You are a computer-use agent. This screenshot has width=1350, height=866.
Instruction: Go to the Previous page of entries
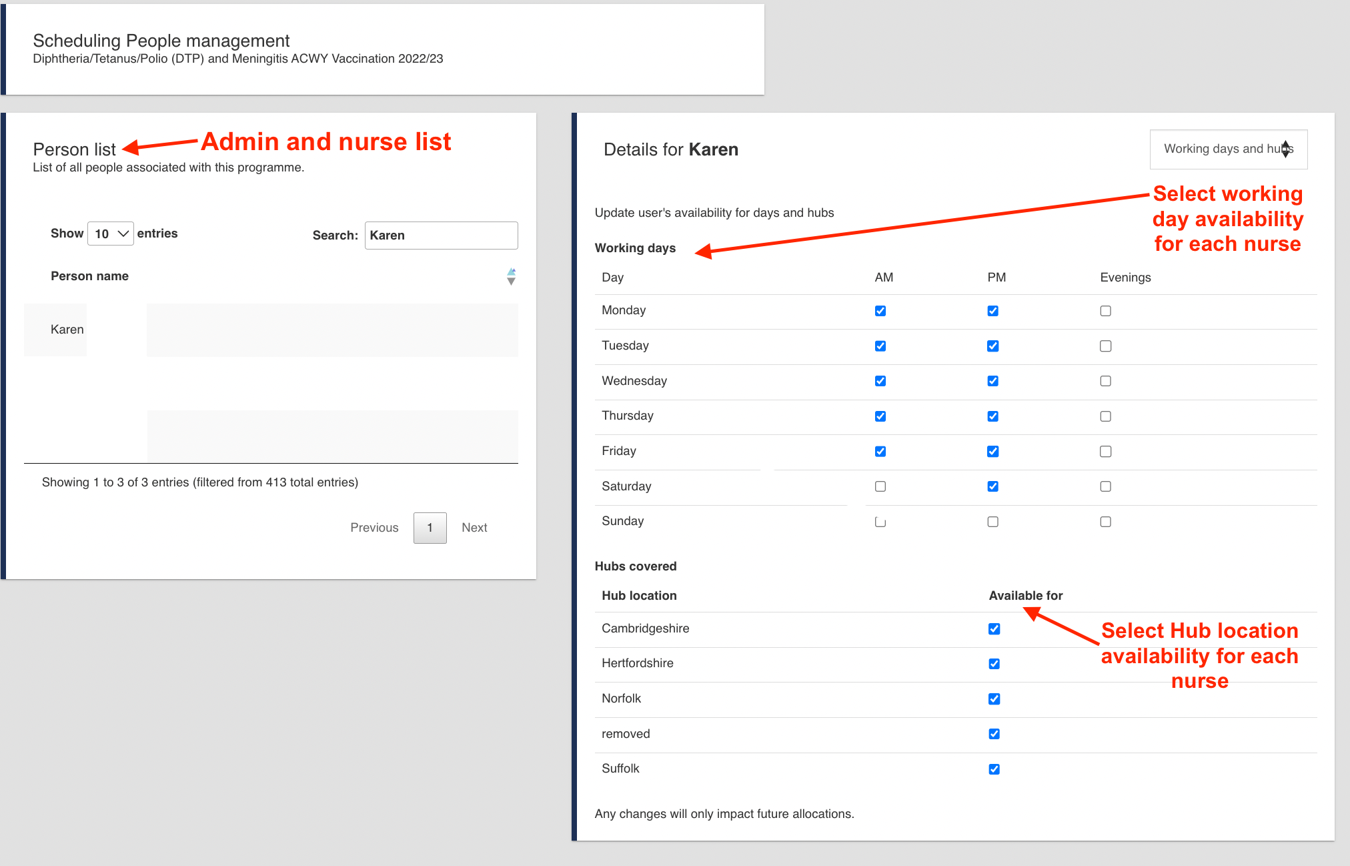coord(374,528)
